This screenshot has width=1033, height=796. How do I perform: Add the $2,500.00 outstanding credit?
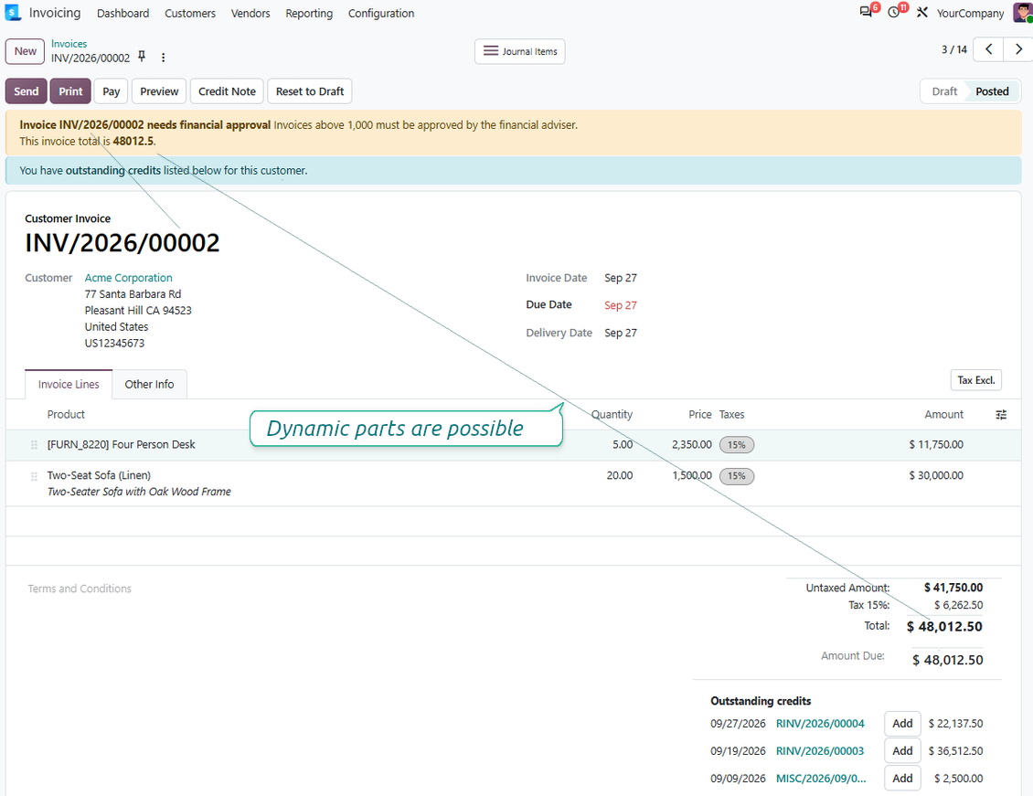click(x=902, y=779)
